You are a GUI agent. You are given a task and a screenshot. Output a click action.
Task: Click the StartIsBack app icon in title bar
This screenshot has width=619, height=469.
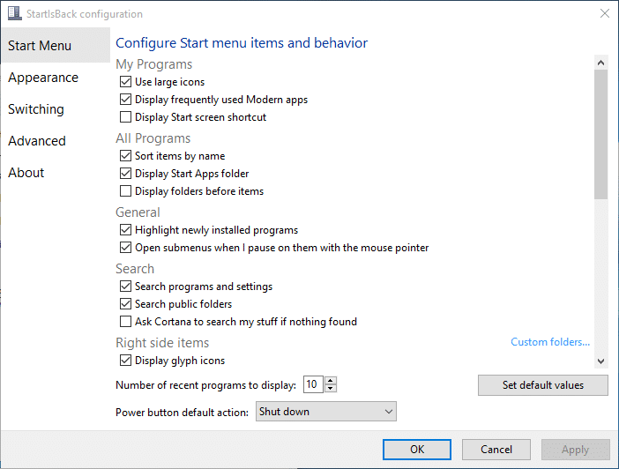pos(15,13)
